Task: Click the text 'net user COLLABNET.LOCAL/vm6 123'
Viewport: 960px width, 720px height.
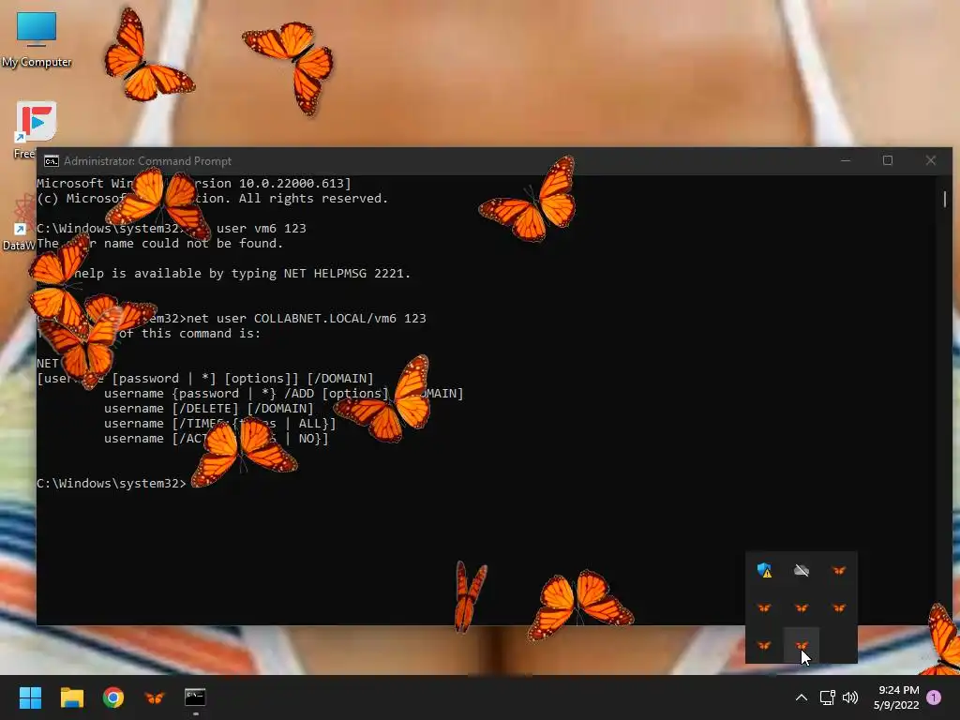Action: pyautogui.click(x=307, y=319)
